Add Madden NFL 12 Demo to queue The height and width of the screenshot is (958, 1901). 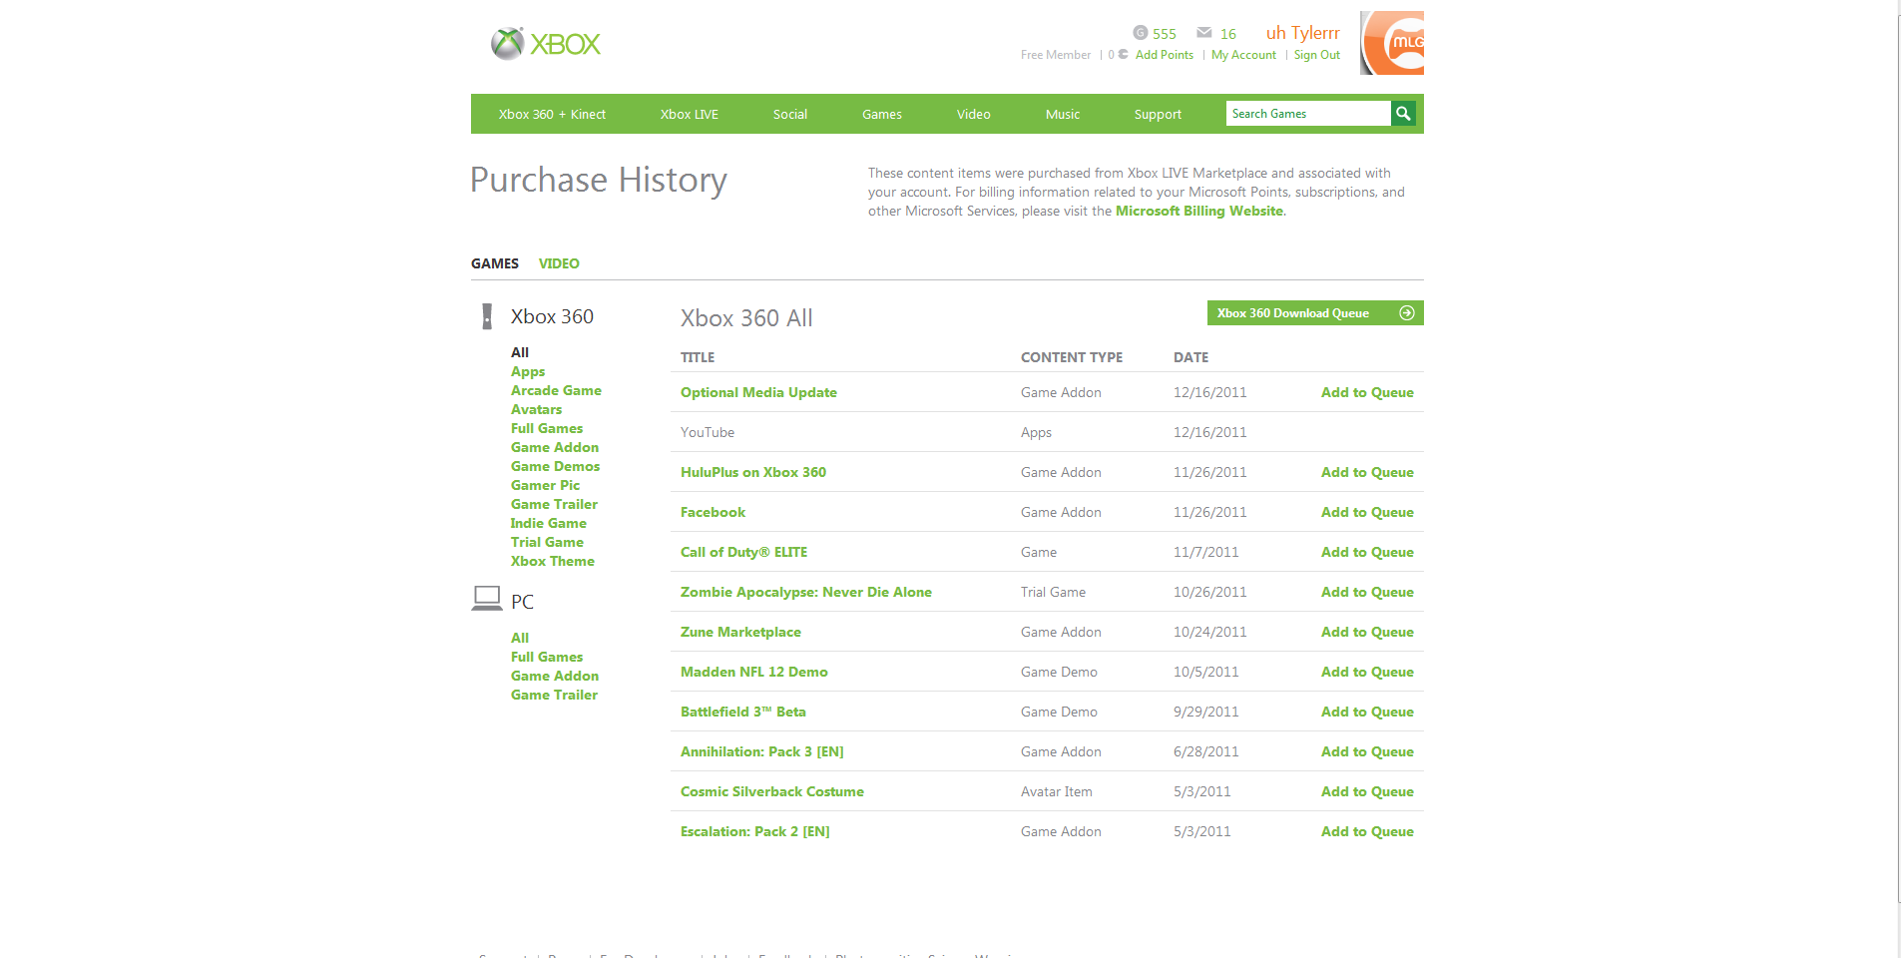coord(1367,672)
